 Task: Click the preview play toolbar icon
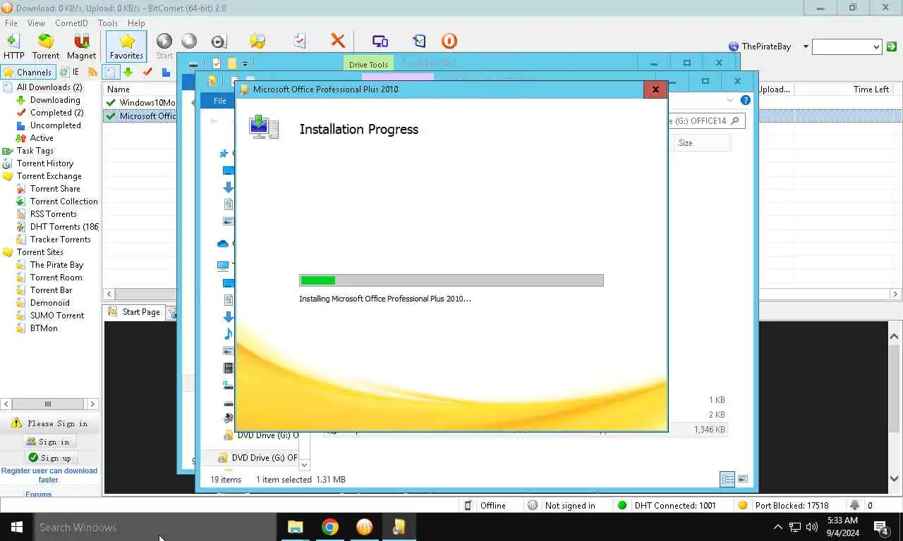tap(219, 42)
